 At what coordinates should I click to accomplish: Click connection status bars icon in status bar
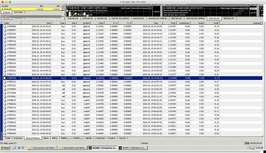tap(247, 143)
